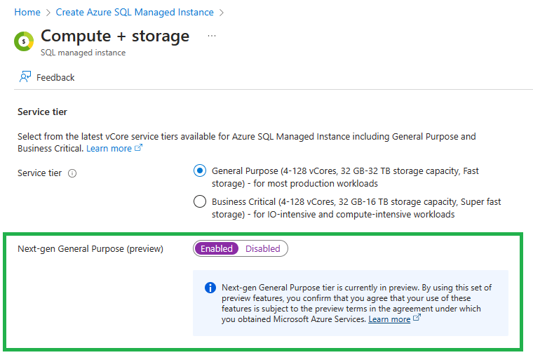Click chevron after Create Azure SQL Managed Instance
533x355 pixels.
(222, 13)
